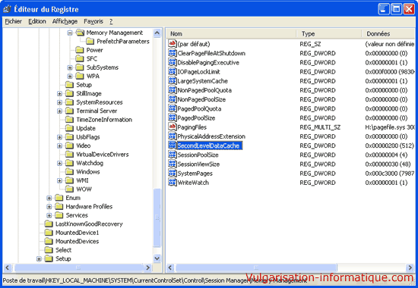Click the TimeZoneInformation folder icon

70,120
